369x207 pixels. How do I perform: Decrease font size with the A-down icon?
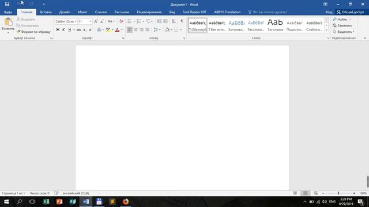click(x=102, y=21)
